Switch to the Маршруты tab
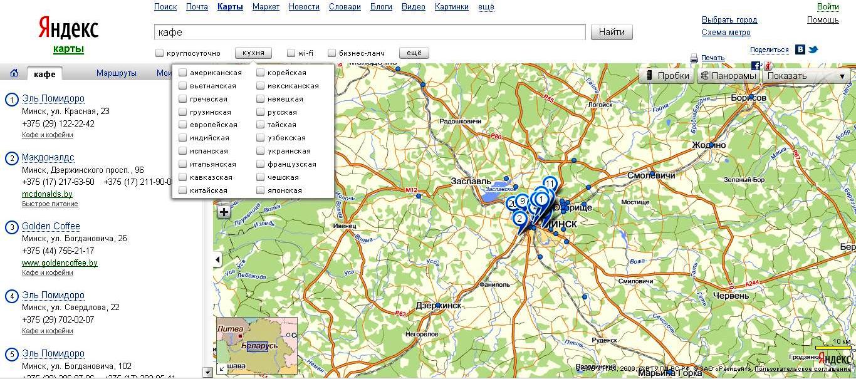Viewport: 856px width, 379px height. (117, 73)
